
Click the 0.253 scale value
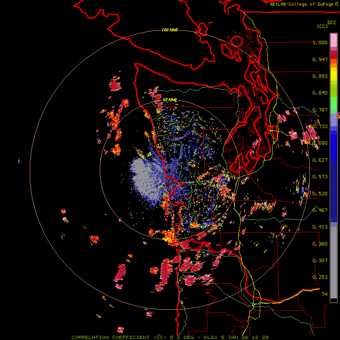320,277
